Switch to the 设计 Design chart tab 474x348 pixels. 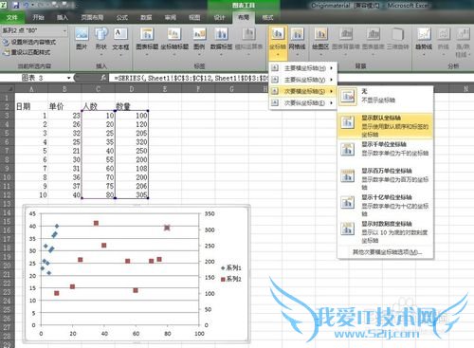click(x=219, y=17)
